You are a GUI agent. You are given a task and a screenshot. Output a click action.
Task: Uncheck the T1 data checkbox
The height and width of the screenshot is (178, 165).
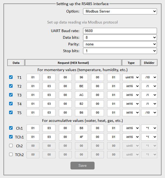pos(11,77)
